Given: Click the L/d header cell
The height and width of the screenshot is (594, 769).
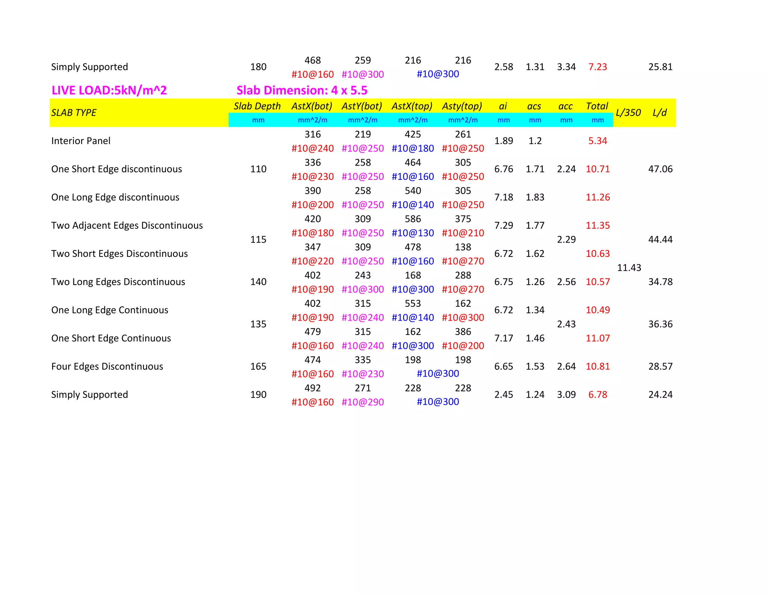Looking at the screenshot, I should click(660, 113).
